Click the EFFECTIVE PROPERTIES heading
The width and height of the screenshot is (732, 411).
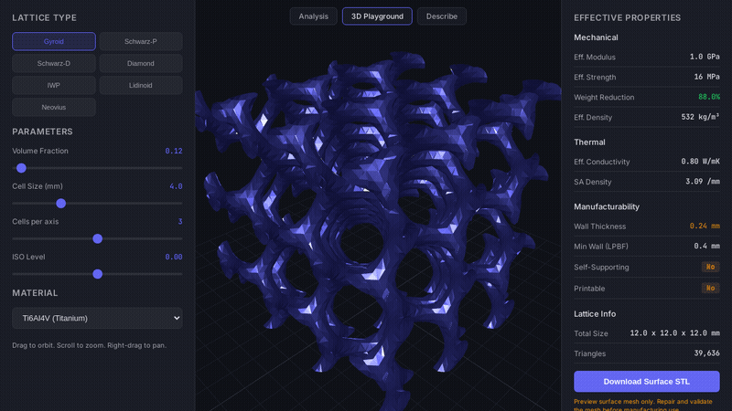tap(627, 17)
